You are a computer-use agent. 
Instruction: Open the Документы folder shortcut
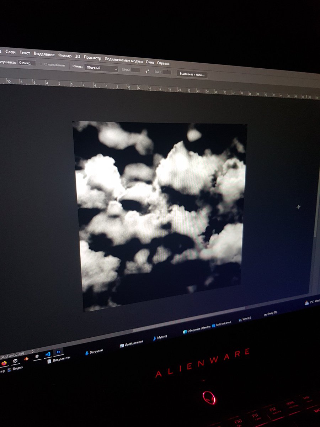59,359
